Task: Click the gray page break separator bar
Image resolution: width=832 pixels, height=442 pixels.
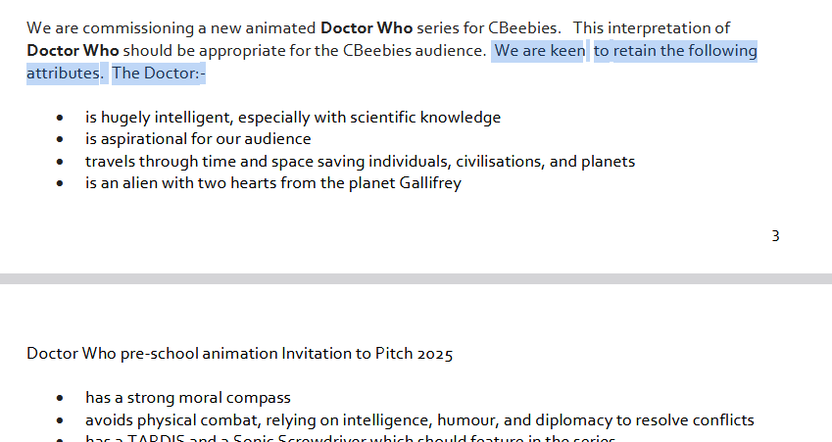Action: (416, 278)
